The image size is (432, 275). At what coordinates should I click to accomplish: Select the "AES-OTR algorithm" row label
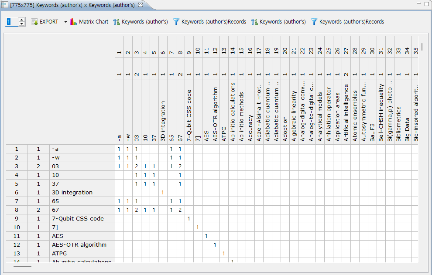click(79, 245)
